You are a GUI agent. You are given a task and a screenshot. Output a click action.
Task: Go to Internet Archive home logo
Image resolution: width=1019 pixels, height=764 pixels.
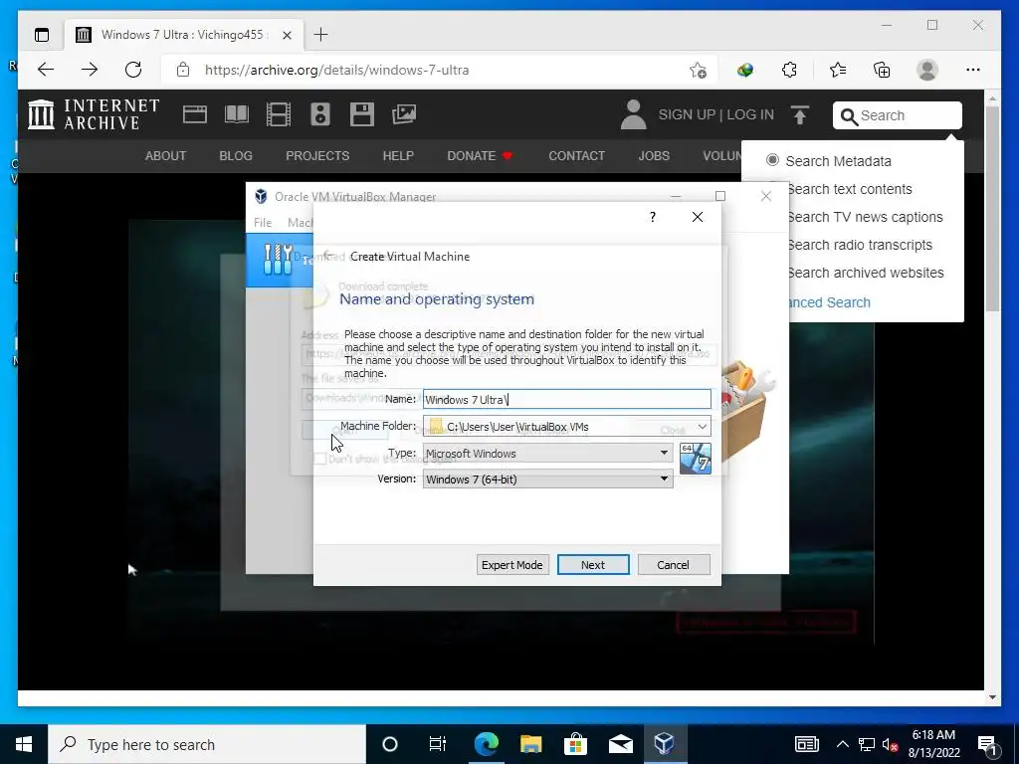(x=94, y=114)
